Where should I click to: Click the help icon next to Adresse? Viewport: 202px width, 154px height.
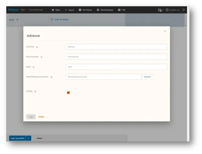37,47
